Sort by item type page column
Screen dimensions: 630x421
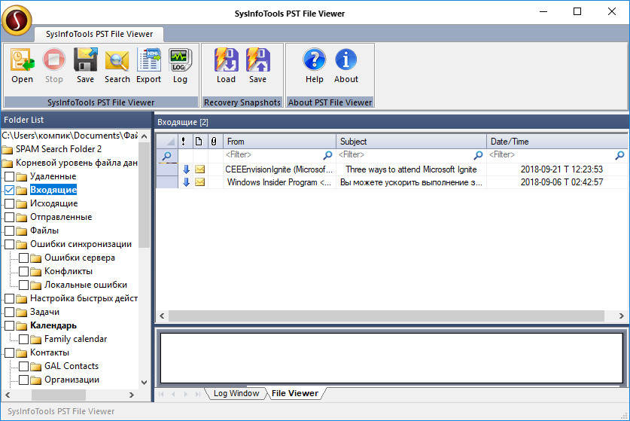click(199, 142)
